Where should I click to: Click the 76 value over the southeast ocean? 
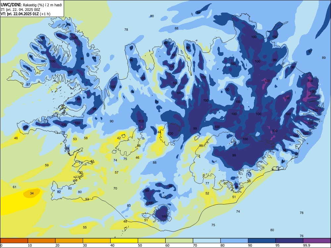click(x=302, y=236)
